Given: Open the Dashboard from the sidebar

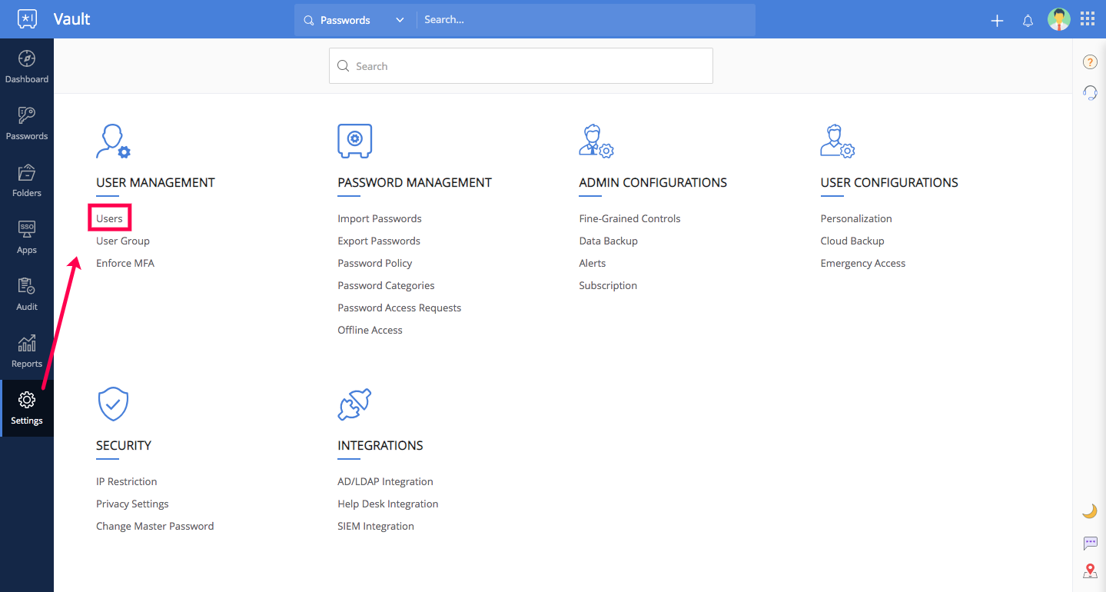Looking at the screenshot, I should pos(27,68).
